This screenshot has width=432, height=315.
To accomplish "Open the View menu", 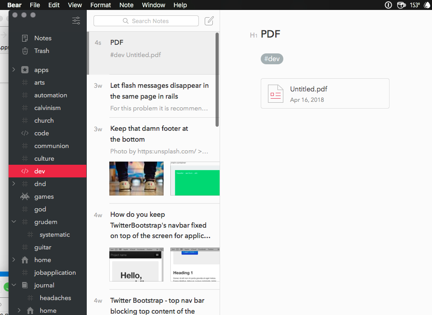I will pyautogui.click(x=75, y=5).
